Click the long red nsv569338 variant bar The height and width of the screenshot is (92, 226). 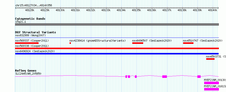pos(117,48)
